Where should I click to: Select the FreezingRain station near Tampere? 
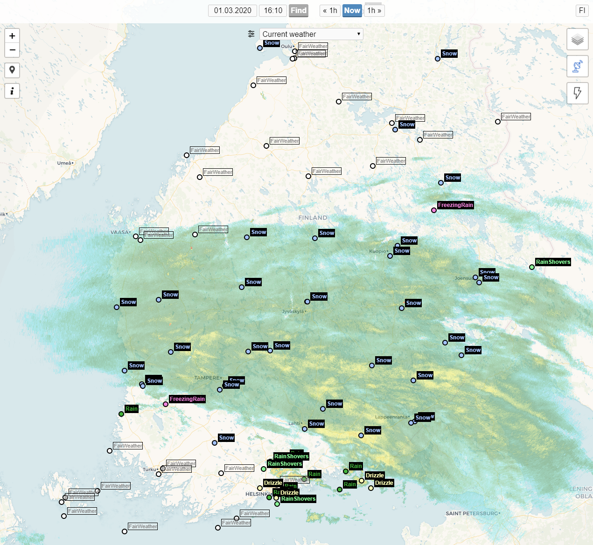pyautogui.click(x=166, y=404)
